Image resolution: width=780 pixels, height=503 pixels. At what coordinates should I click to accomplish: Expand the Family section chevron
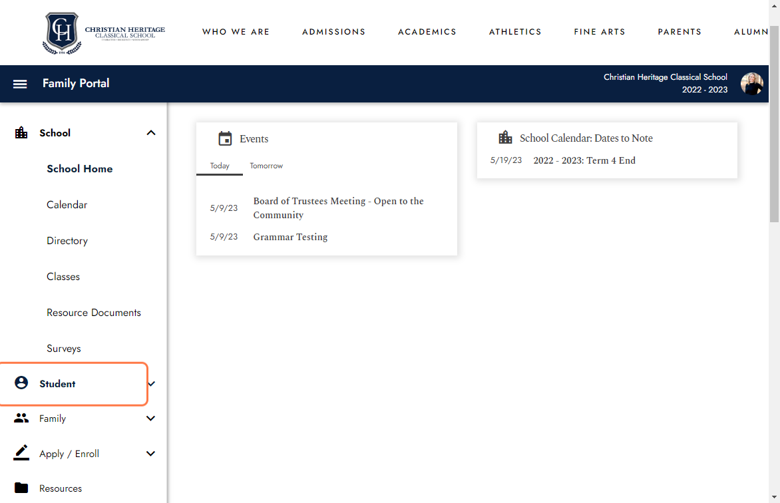150,419
